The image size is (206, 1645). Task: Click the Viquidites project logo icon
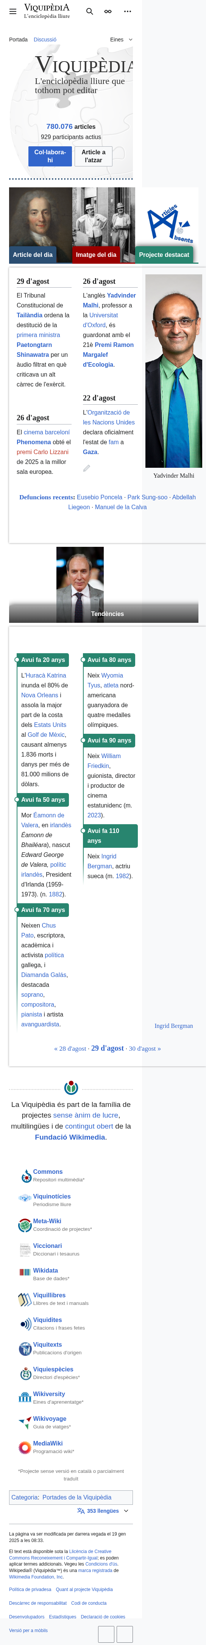25,1324
